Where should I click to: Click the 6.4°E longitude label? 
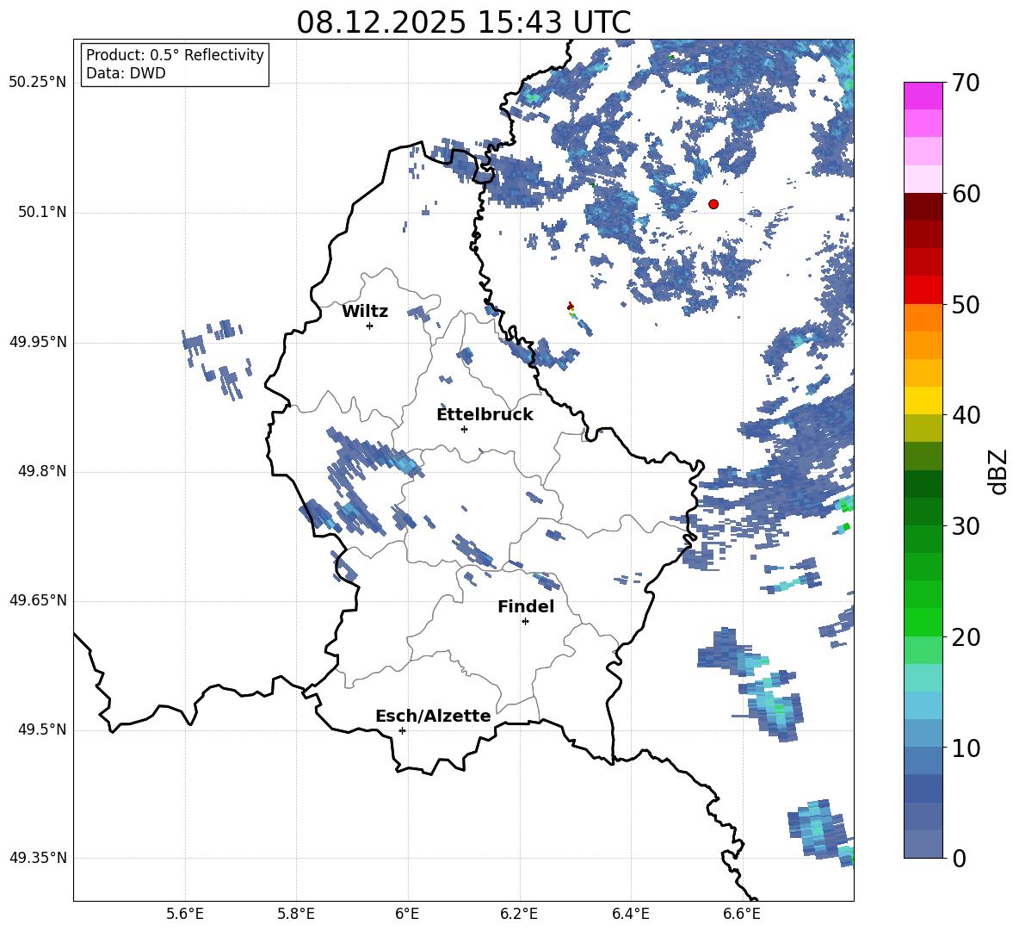point(630,915)
